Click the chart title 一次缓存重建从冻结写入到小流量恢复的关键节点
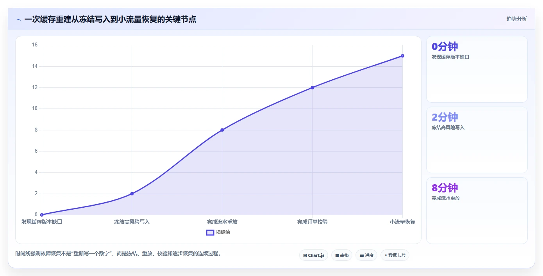Viewport: 543px width, 276px height. pyautogui.click(x=110, y=19)
